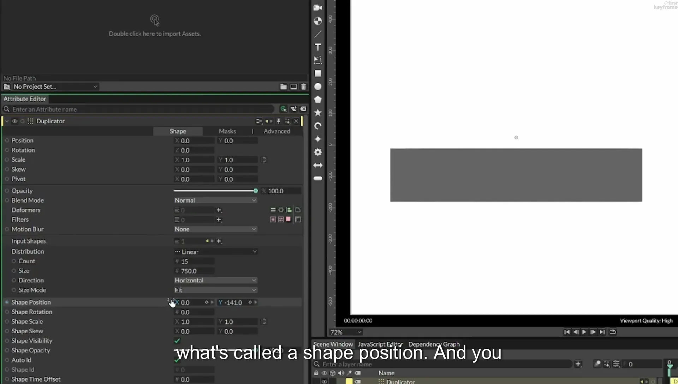Adjust the Opacity slider handle
Screen dimensions: 678x384
(256, 191)
